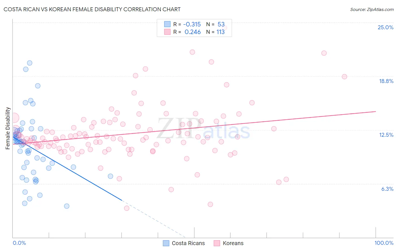Click the 25.0% y-axis label

click(385, 27)
